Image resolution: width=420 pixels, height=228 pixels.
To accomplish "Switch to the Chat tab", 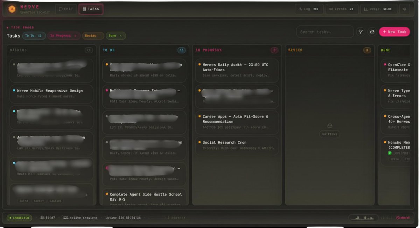I will coord(66,9).
